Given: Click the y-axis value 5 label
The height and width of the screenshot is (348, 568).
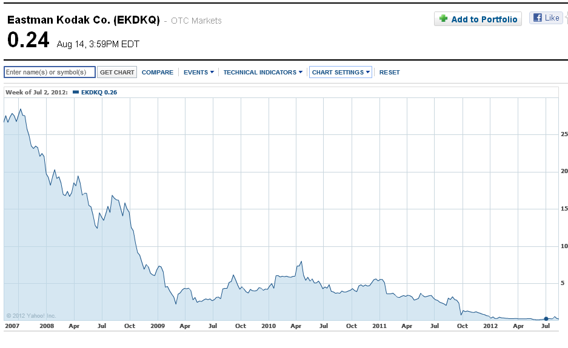Looking at the screenshot, I should (x=563, y=283).
